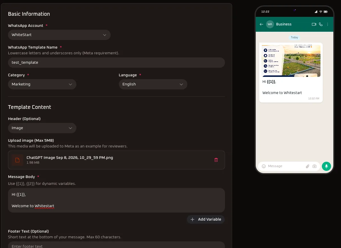Screen dimensions: 341x248
Task: Click the footer text input field
Action: (116, 245)
